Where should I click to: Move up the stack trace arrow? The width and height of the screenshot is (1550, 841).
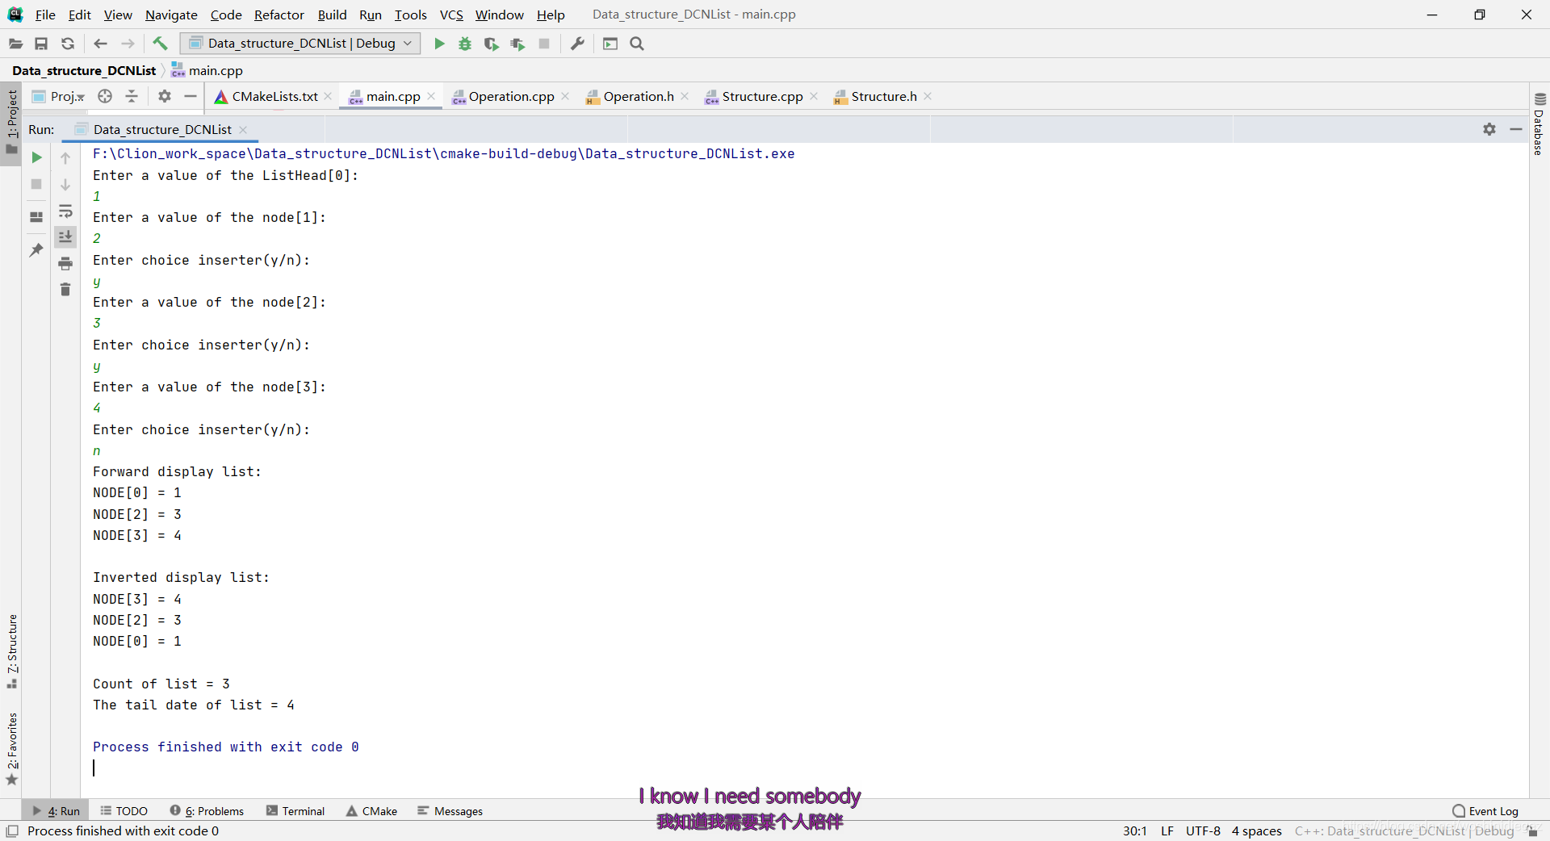point(65,158)
